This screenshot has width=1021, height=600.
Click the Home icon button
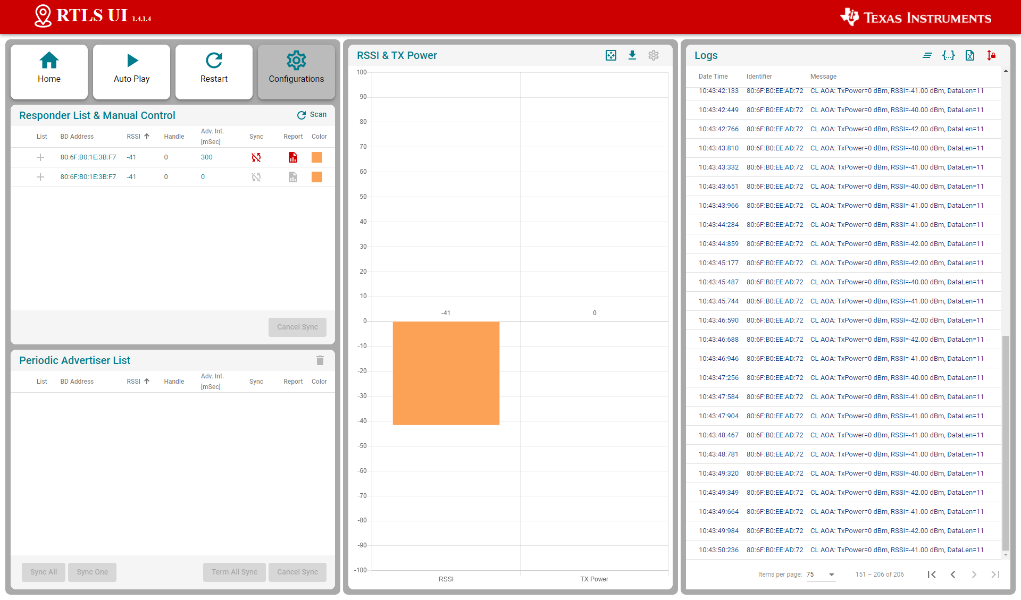point(49,71)
